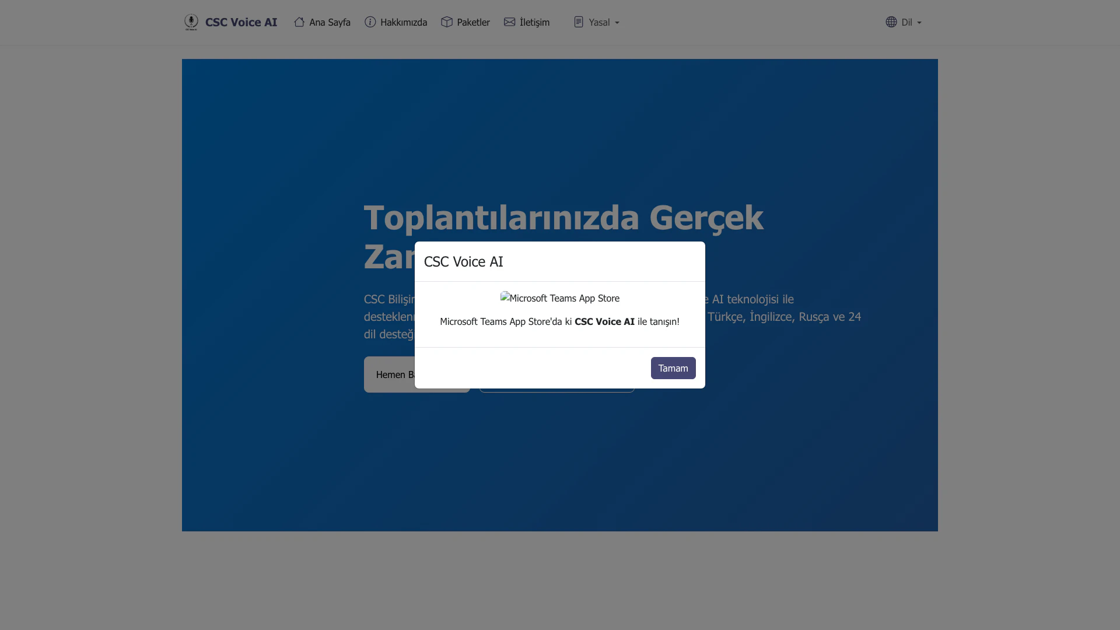The width and height of the screenshot is (1120, 630).
Task: Click the globe icon beside Dil
Action: pyautogui.click(x=891, y=22)
